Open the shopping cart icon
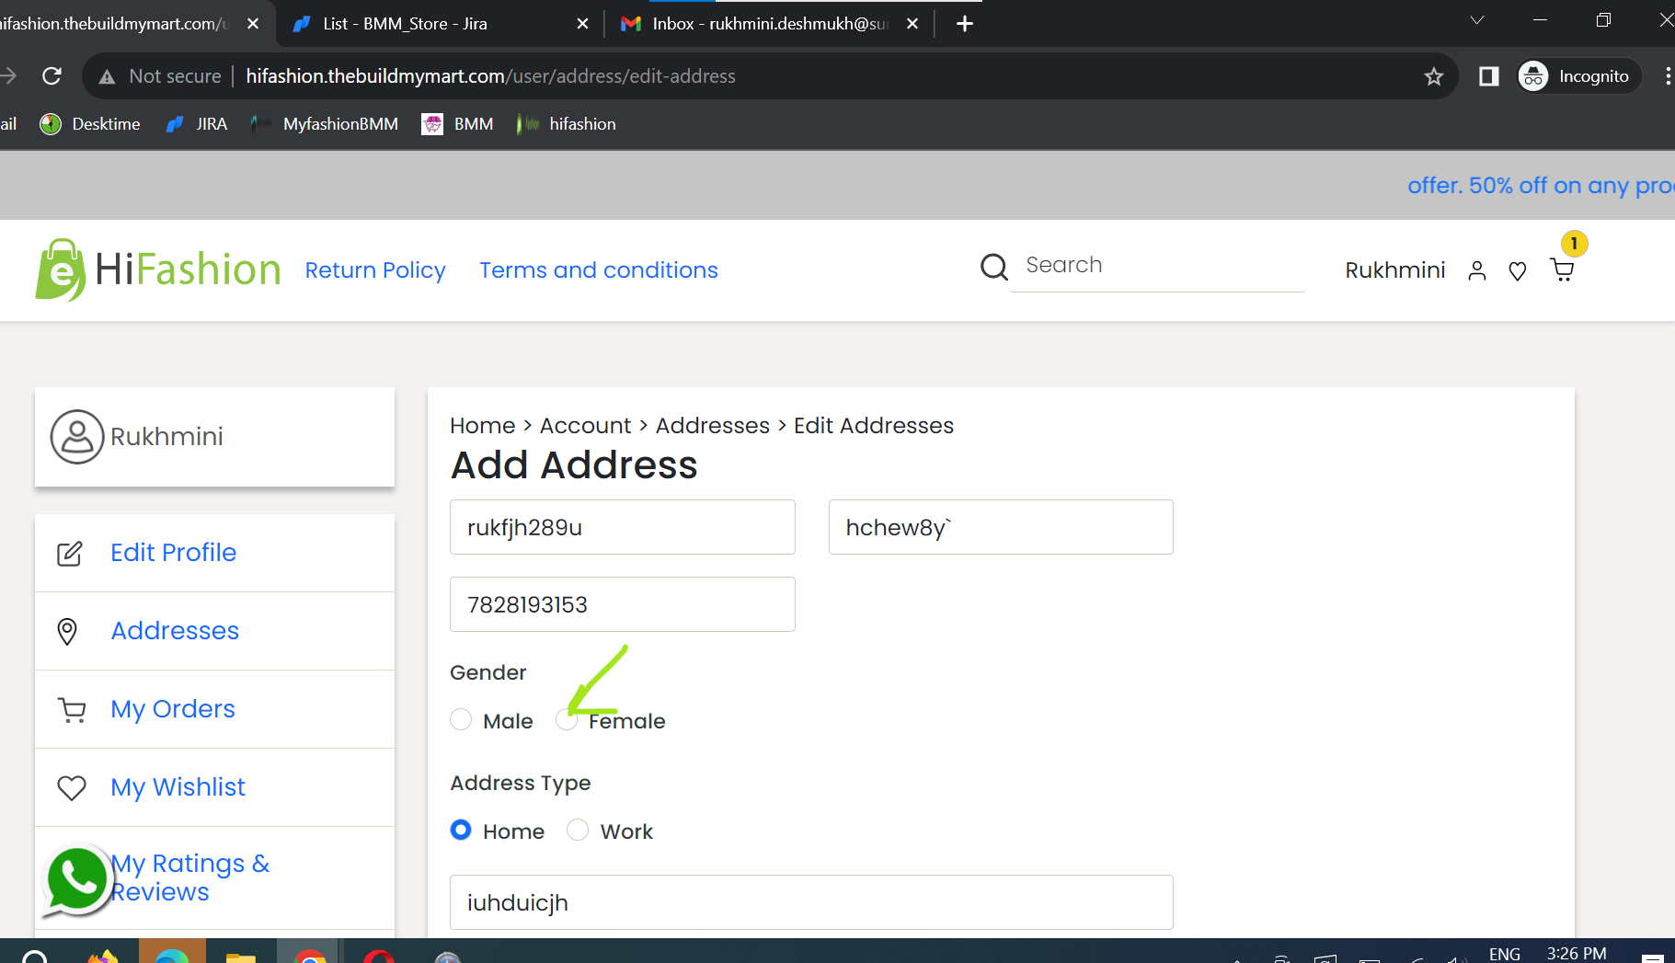 click(x=1562, y=269)
